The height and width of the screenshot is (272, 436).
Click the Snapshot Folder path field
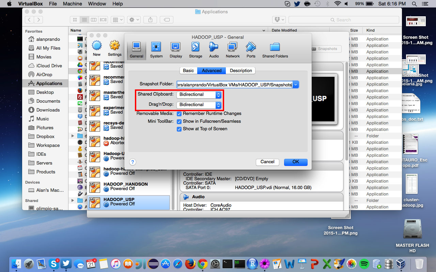click(x=234, y=85)
